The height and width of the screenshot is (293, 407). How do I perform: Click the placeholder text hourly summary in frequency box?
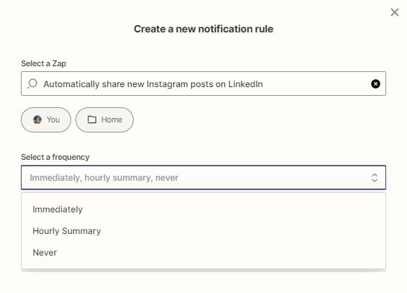pyautogui.click(x=119, y=178)
